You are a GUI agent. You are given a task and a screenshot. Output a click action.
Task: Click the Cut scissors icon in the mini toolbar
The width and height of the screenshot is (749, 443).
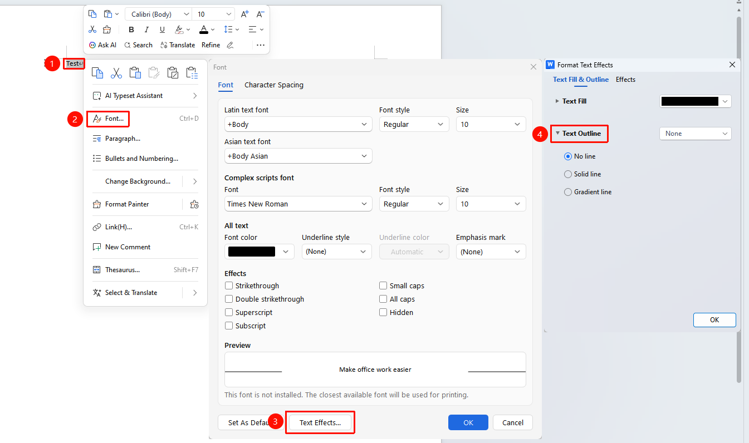coord(92,29)
